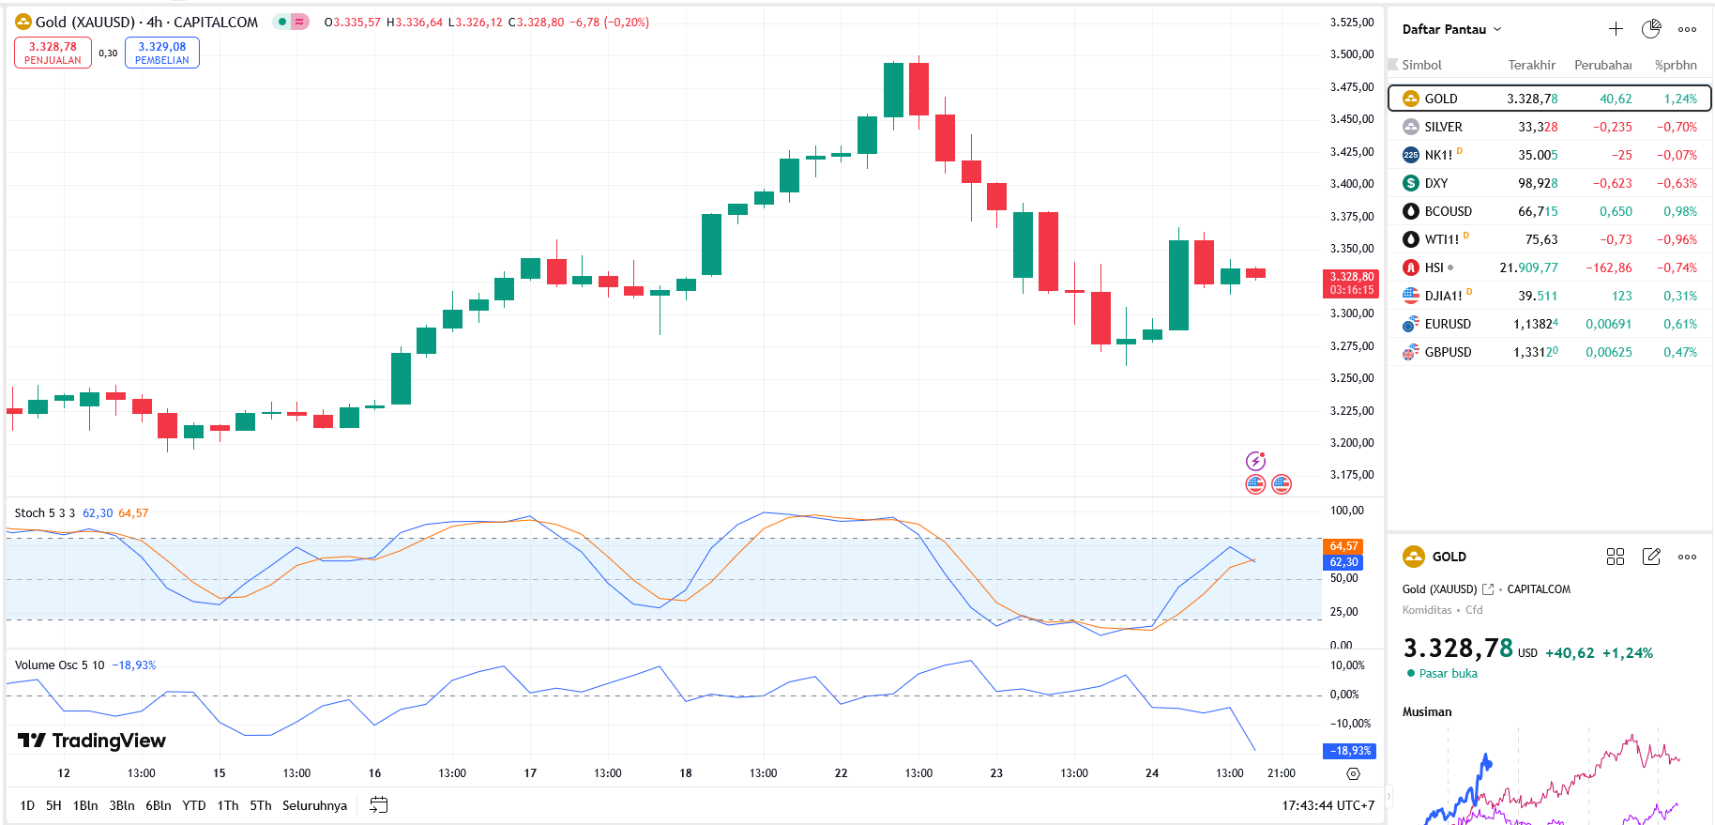Click the purple lightning event marker
Screen dimensions: 1715x825
(x=1255, y=461)
